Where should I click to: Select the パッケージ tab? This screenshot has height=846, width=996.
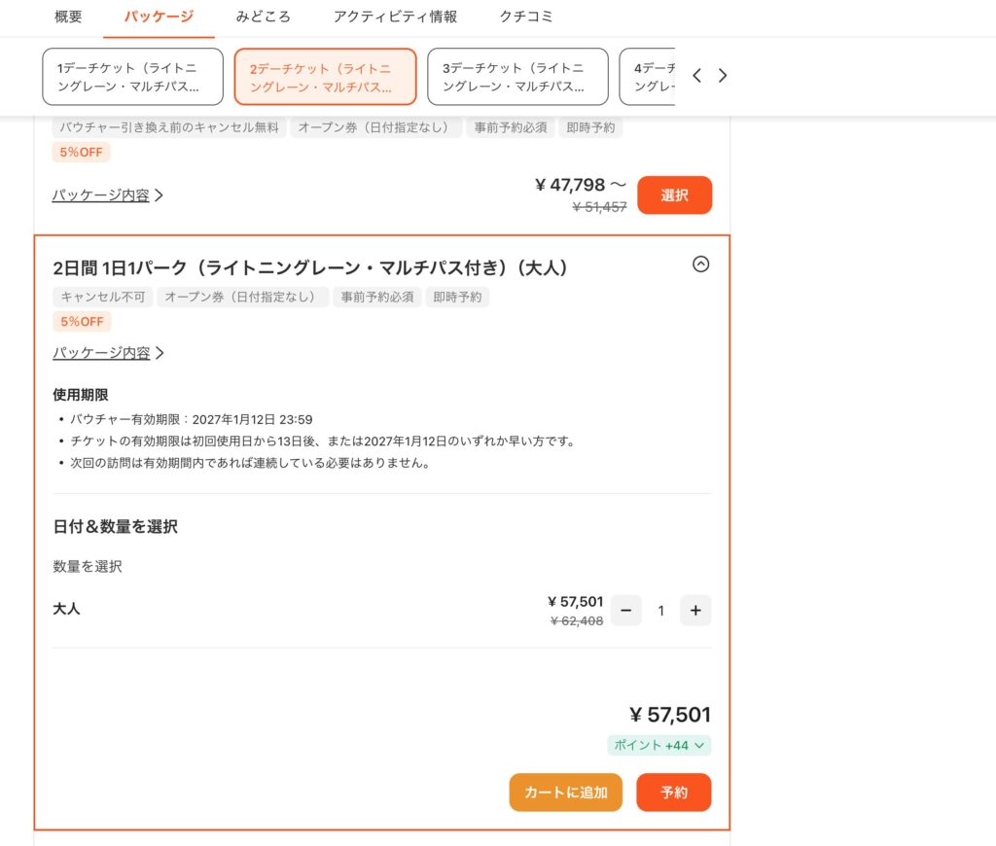159,17
